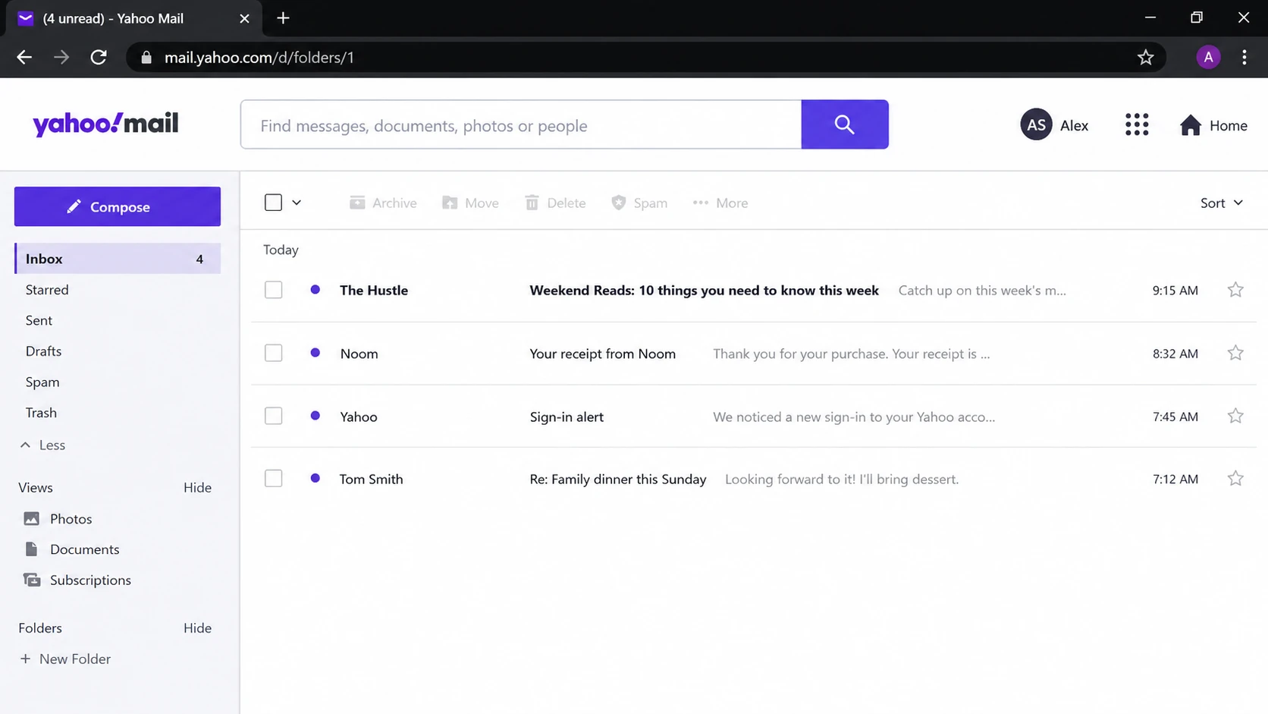
Task: Click the Archive toolbar button
Action: tap(383, 203)
